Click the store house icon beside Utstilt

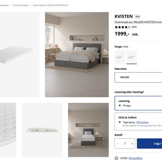coord(116,158)
